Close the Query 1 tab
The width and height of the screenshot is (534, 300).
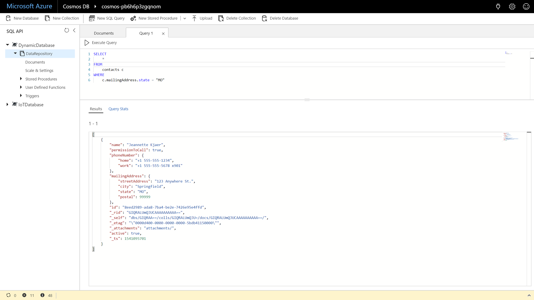point(164,33)
